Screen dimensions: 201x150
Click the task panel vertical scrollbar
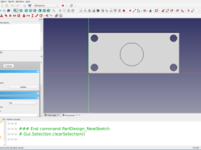[41, 89]
